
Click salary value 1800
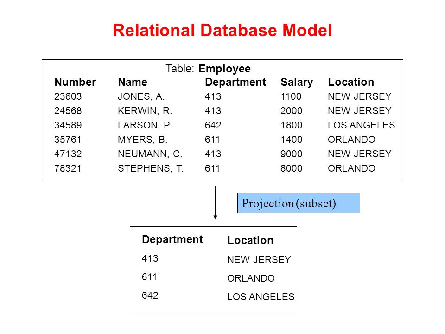(x=292, y=125)
